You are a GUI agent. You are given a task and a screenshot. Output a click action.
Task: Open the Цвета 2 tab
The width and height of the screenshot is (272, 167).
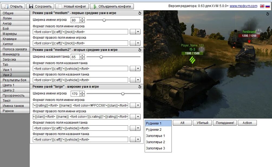(x=15, y=90)
